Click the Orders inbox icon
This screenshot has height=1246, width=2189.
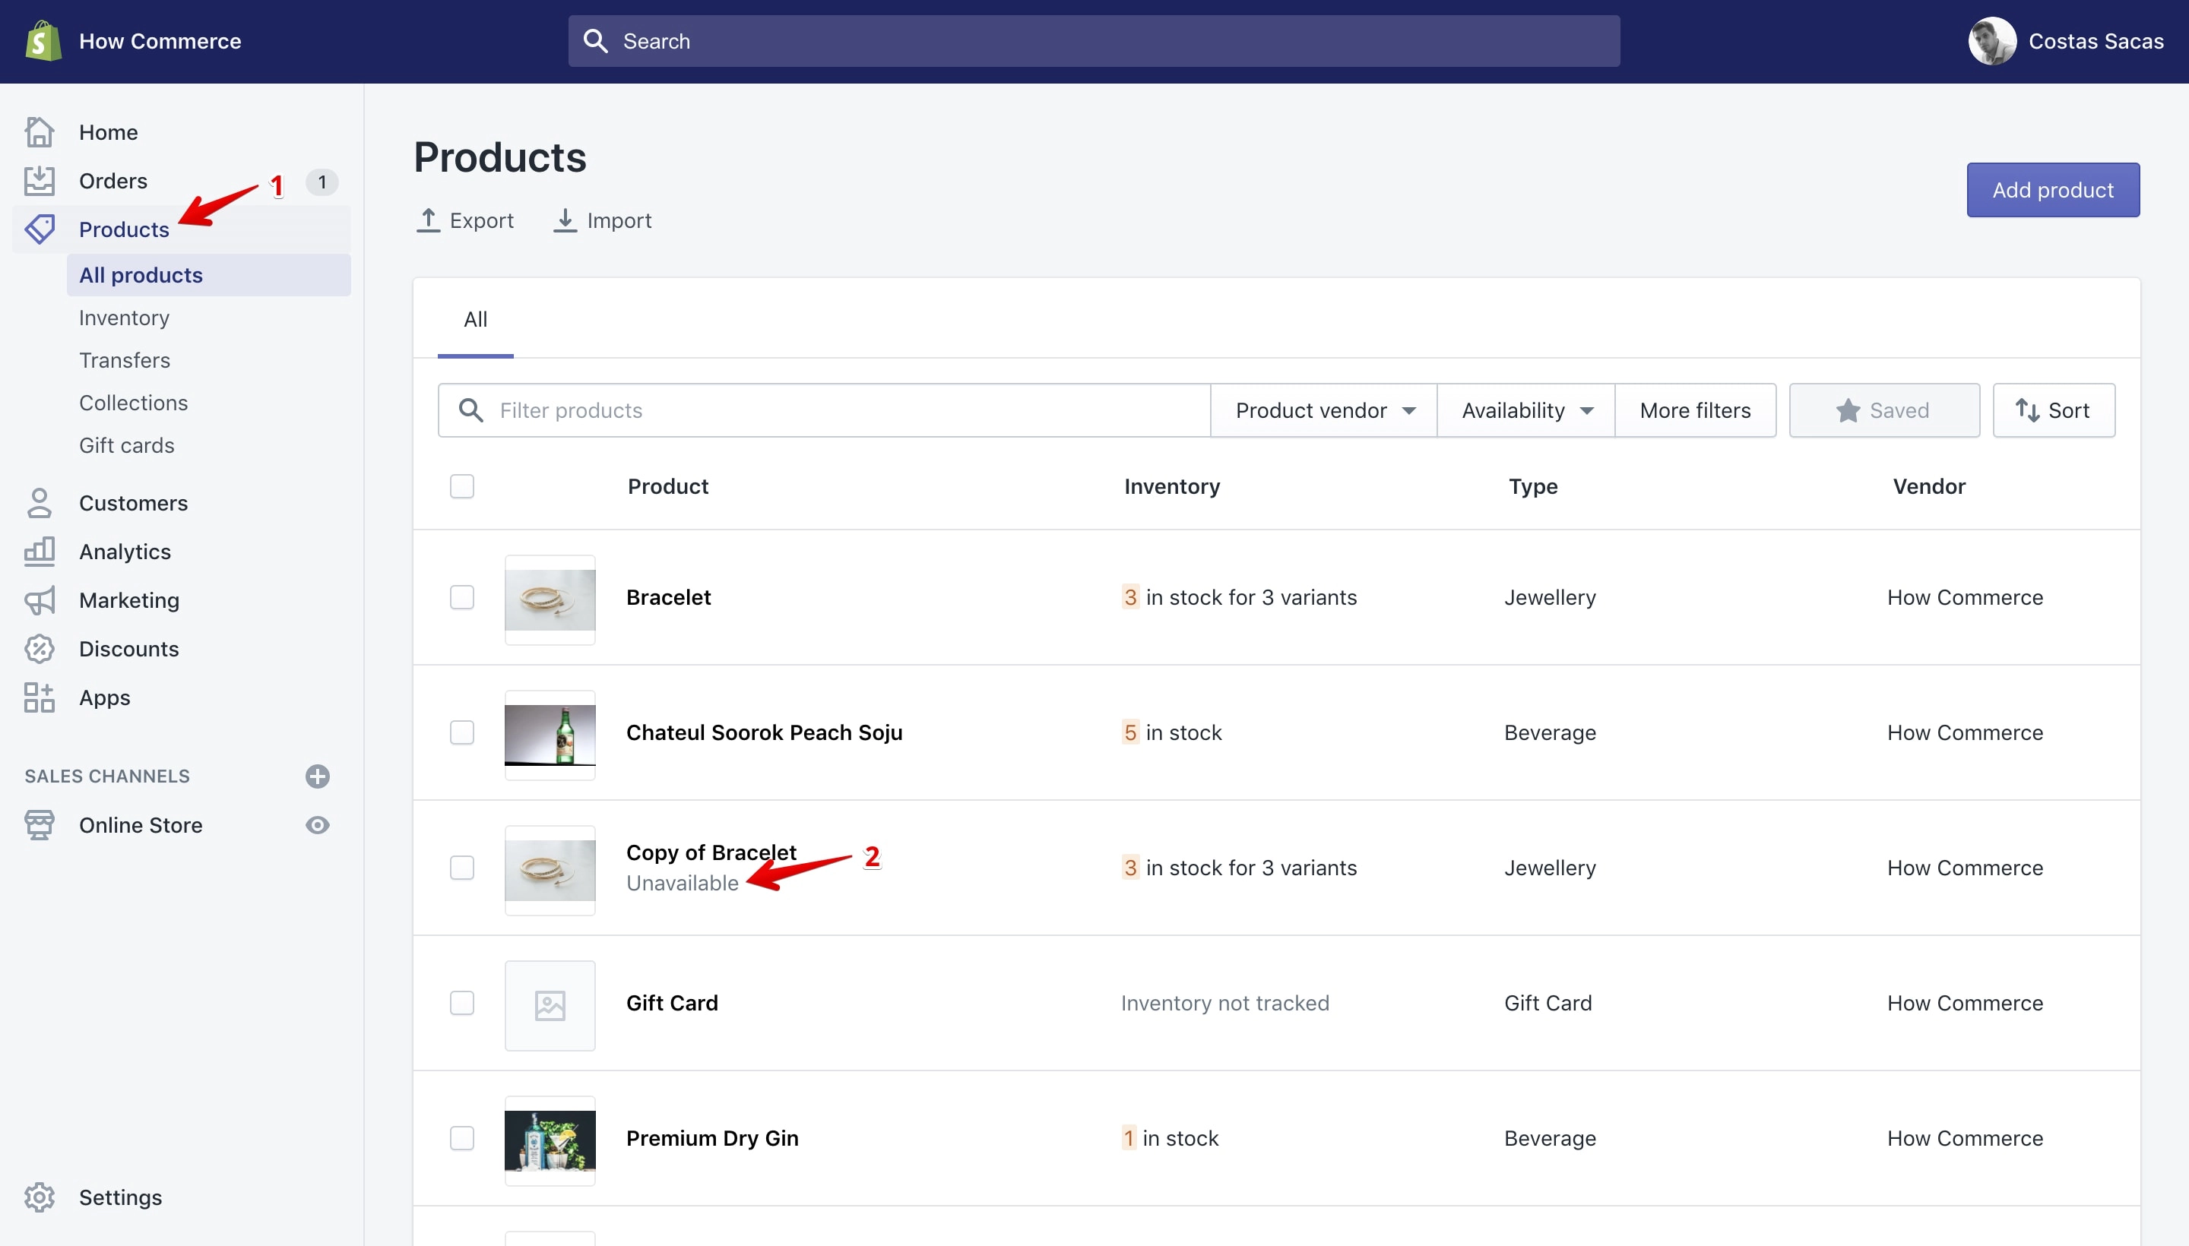[40, 182]
